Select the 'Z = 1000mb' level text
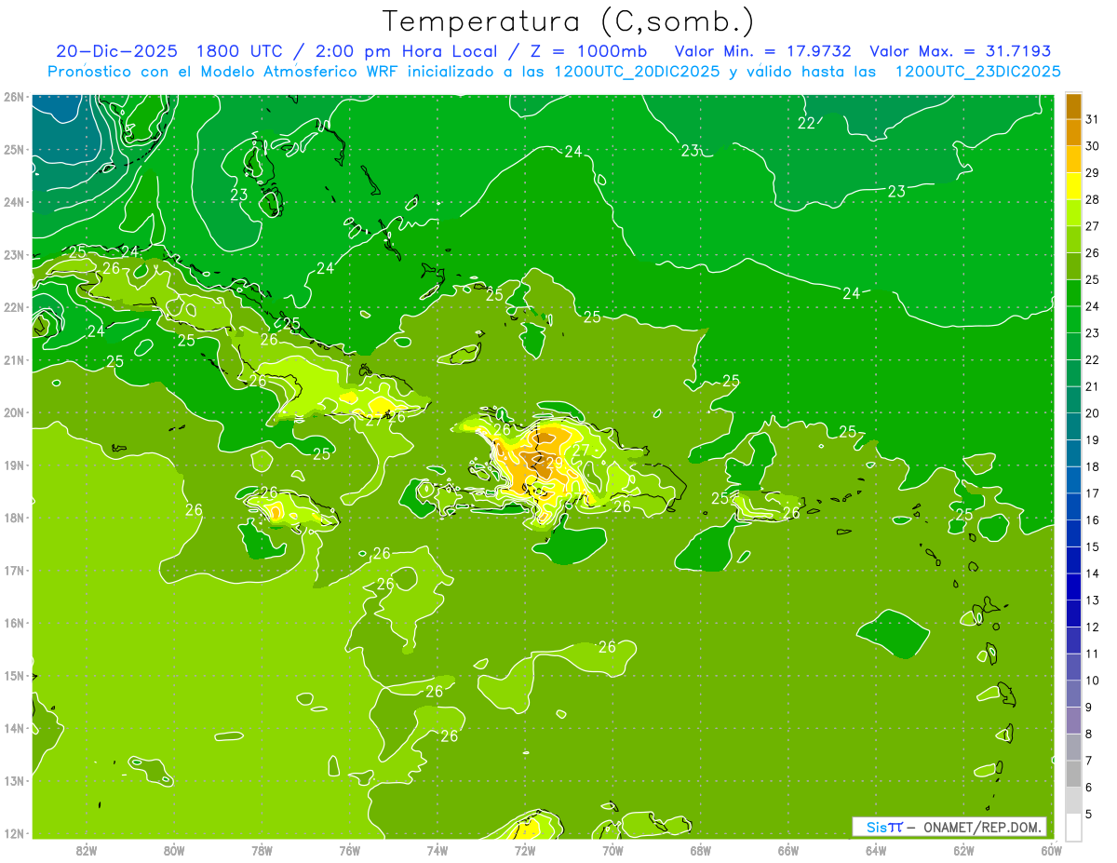The width and height of the screenshot is (1117, 863). (590, 51)
